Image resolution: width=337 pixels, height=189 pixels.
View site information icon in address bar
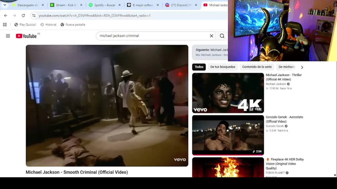click(x=34, y=15)
